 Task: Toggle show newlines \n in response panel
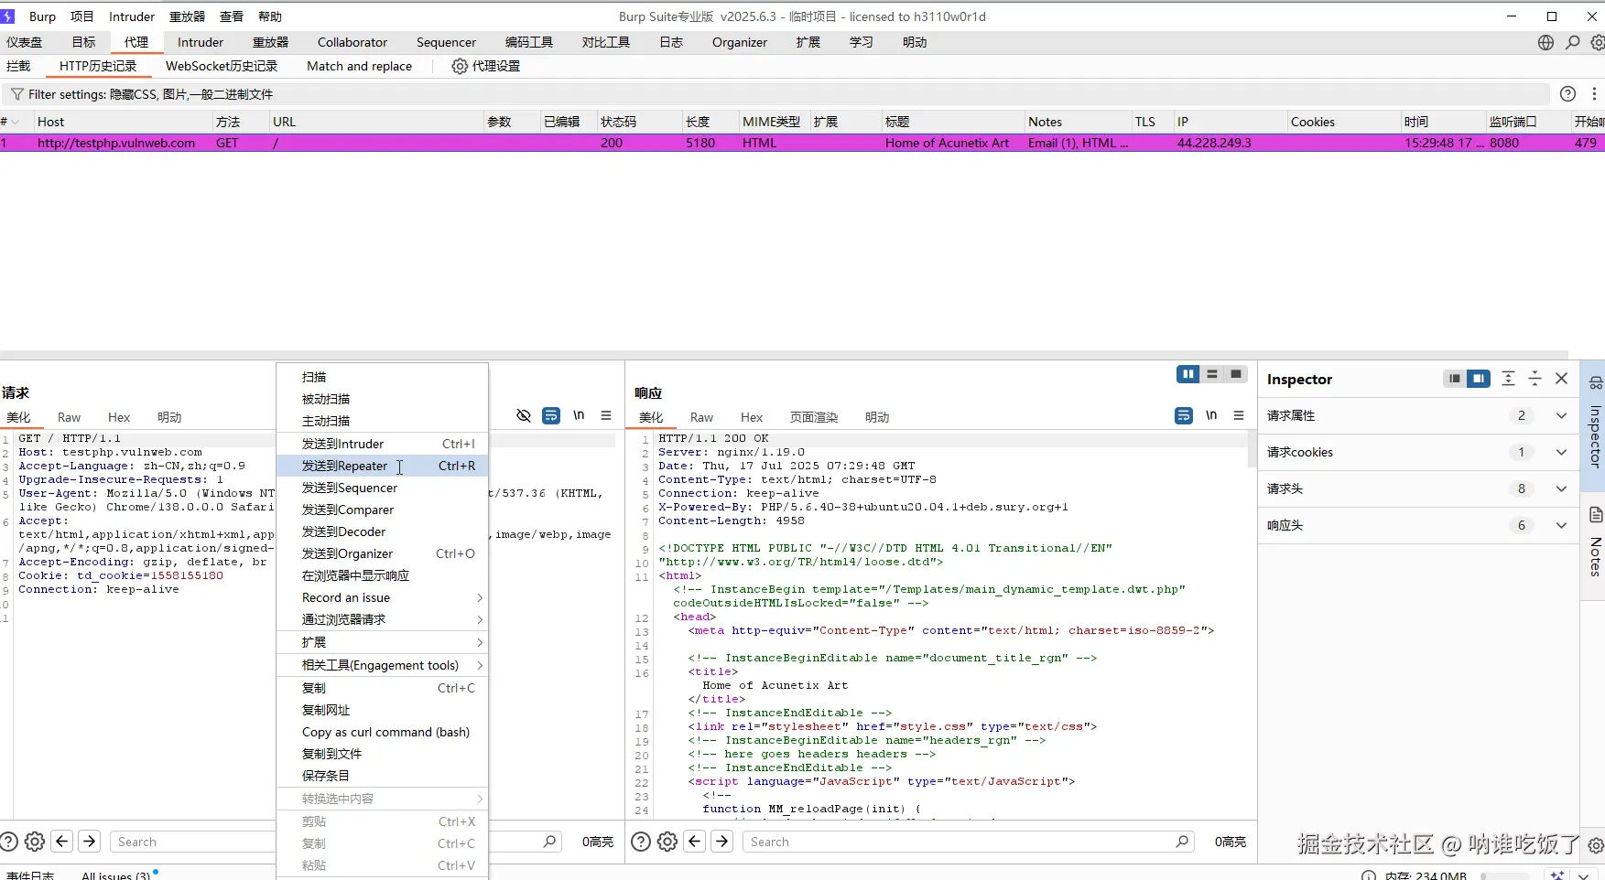click(x=1210, y=415)
